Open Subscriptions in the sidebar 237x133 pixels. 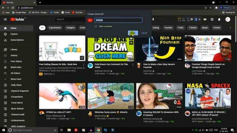pyautogui.click(x=17, y=40)
